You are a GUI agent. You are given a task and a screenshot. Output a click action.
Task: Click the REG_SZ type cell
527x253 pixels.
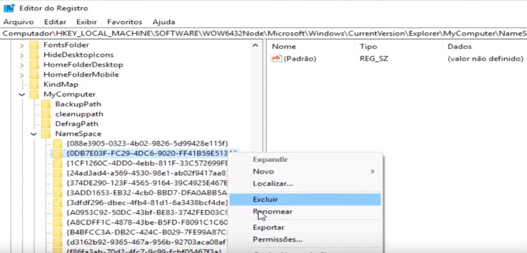(374, 58)
